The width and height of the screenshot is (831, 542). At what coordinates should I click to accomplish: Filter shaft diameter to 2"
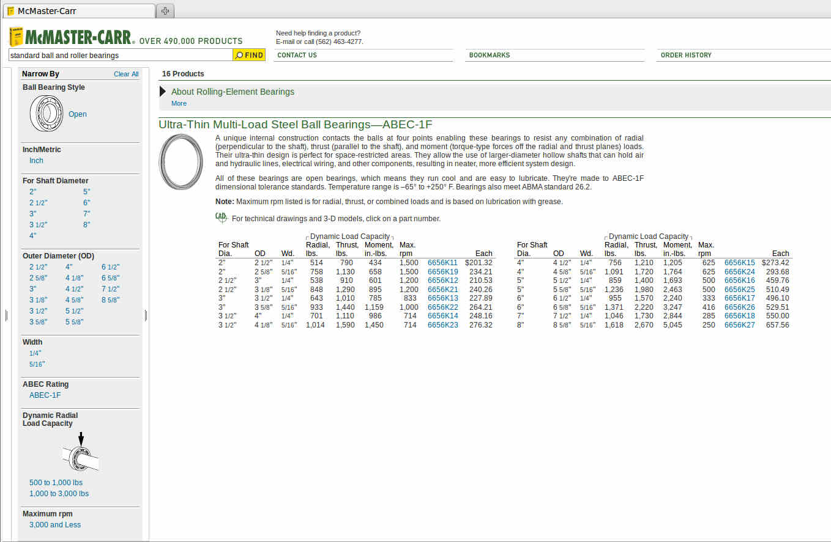pos(33,192)
